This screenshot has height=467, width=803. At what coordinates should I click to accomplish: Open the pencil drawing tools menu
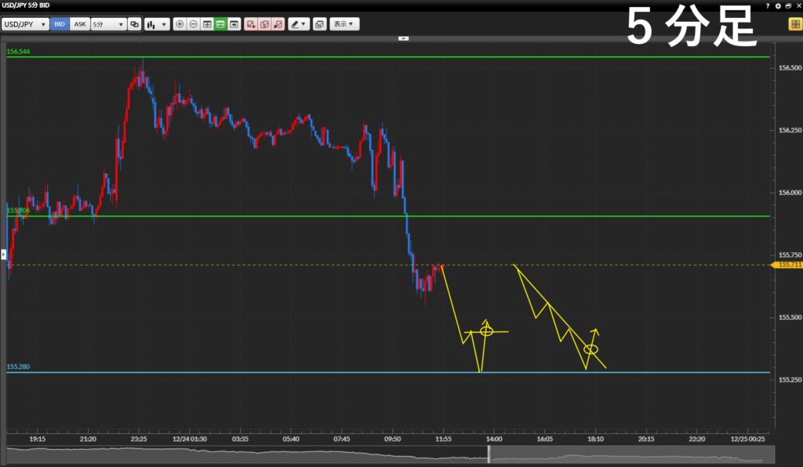[299, 24]
